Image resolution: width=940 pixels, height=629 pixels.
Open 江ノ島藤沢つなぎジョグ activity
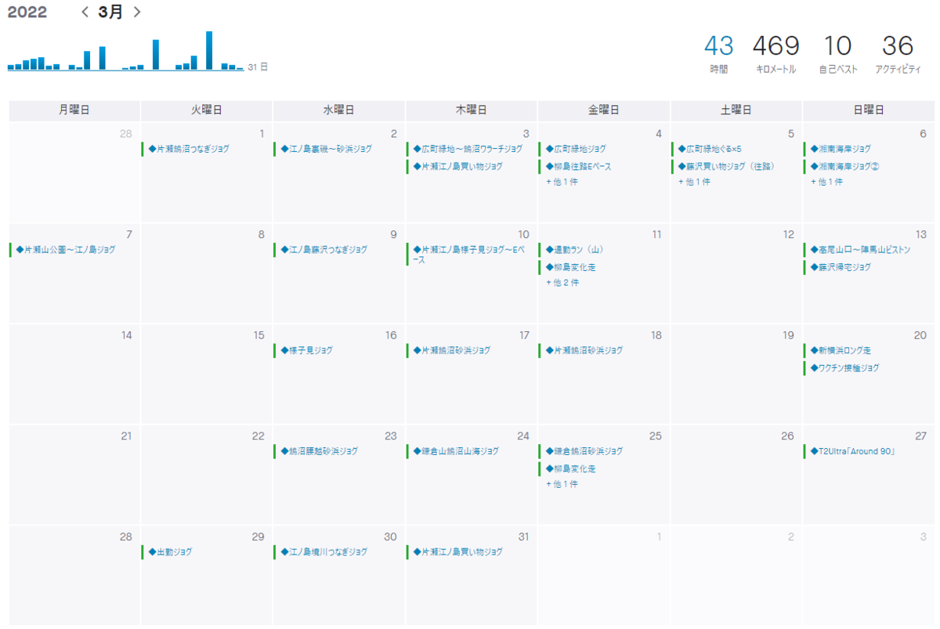324,250
